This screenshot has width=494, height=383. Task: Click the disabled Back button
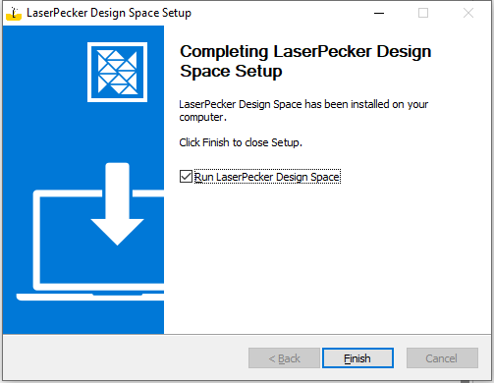[x=284, y=358]
